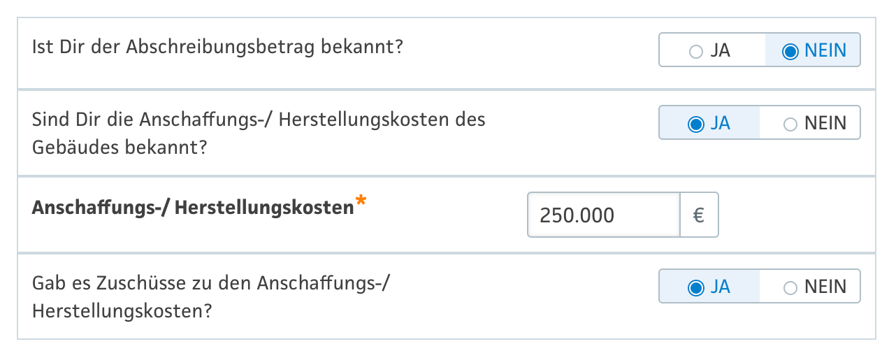
Task: Click JA text label in Zuschüsse row
Action: [720, 287]
